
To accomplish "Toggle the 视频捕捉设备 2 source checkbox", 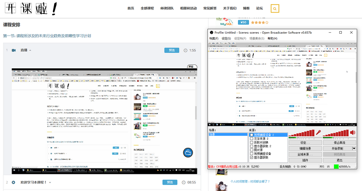I will point(251,135).
